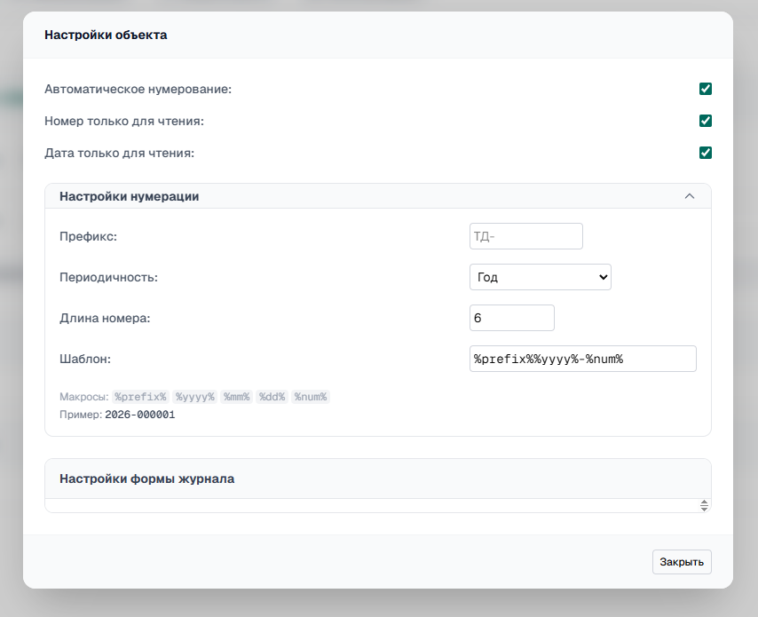Click into the Шаблон template field
The width and height of the screenshot is (758, 617).
click(582, 359)
